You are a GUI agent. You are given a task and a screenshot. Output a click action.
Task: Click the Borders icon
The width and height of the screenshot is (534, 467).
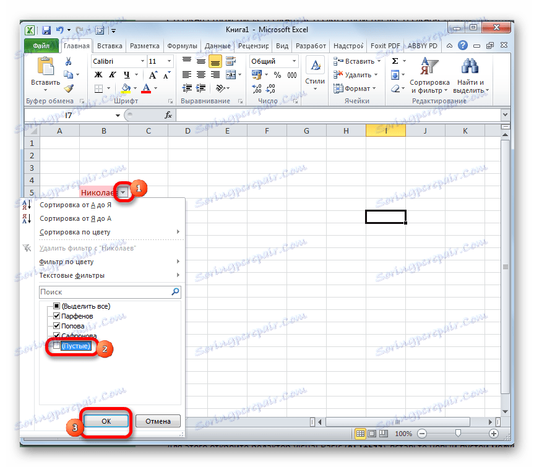click(x=99, y=88)
